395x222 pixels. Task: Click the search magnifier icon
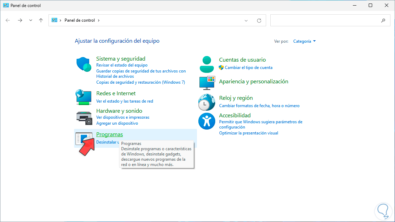(x=383, y=21)
